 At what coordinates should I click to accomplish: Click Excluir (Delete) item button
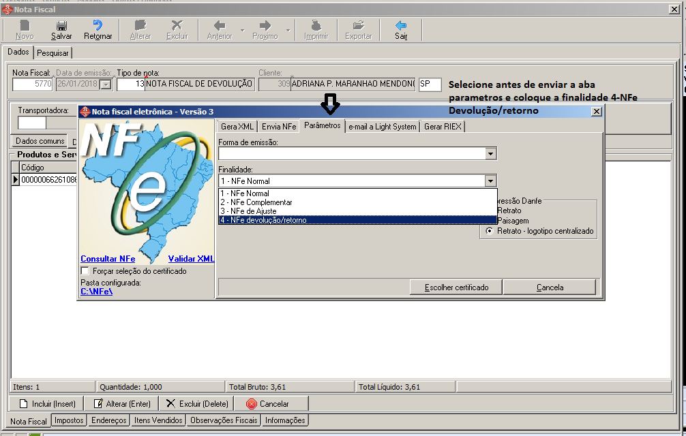pyautogui.click(x=196, y=404)
